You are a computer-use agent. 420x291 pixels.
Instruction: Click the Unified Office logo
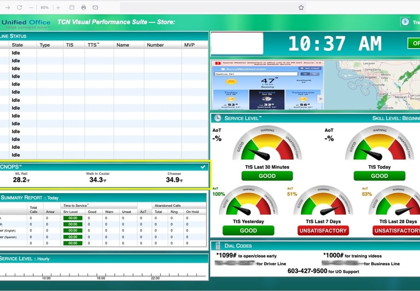26,24
